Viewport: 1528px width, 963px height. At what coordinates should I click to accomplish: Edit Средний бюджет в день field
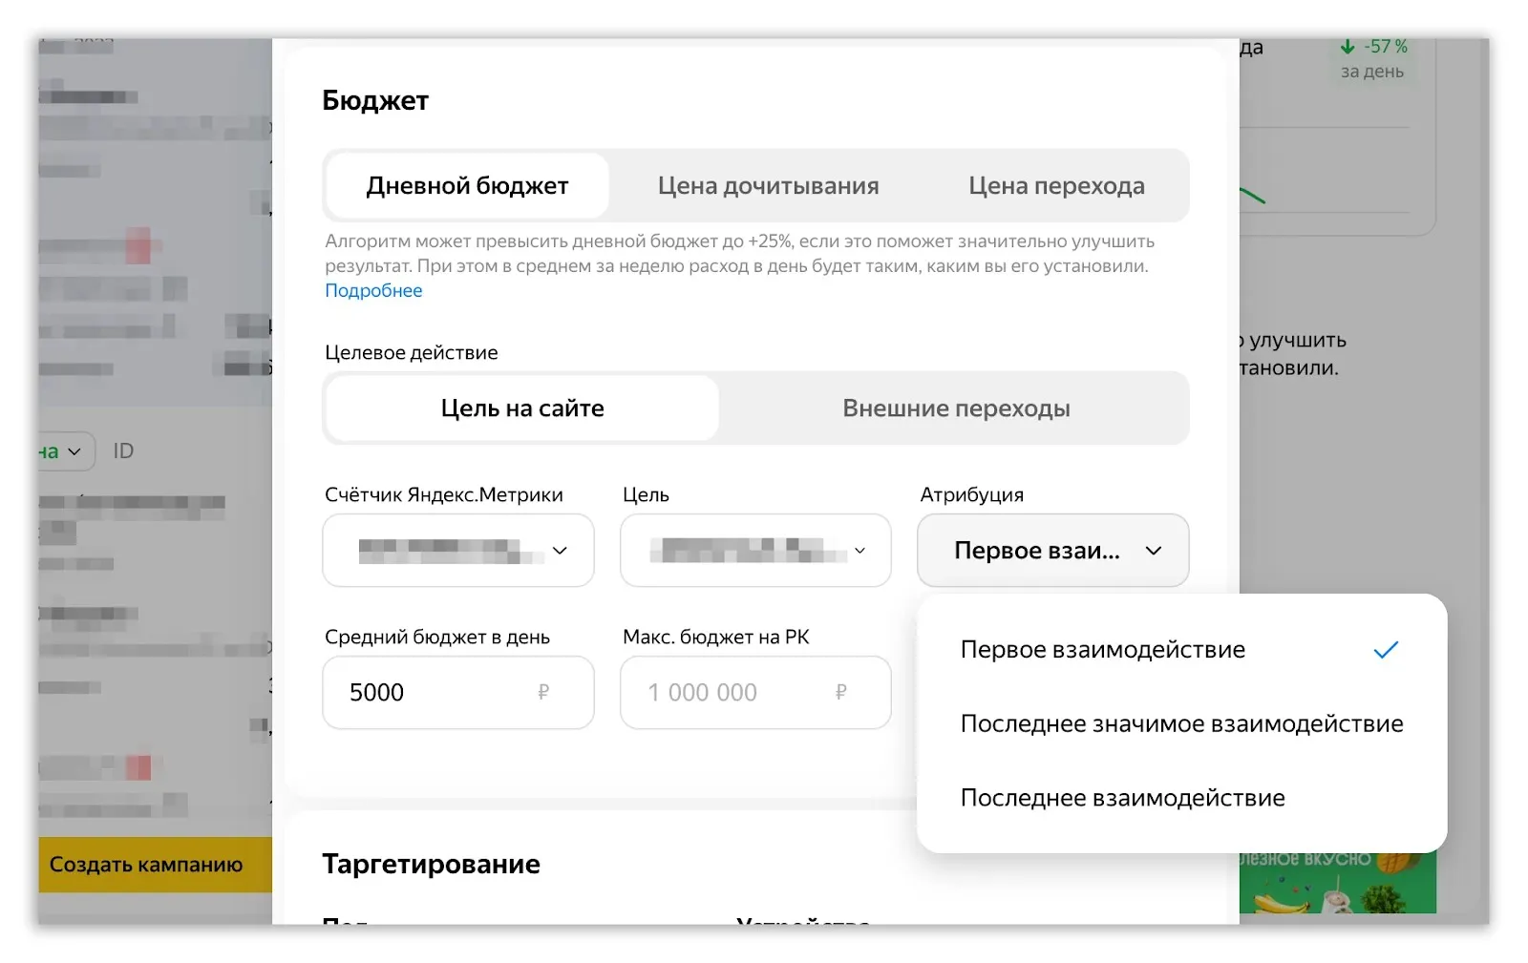(458, 693)
